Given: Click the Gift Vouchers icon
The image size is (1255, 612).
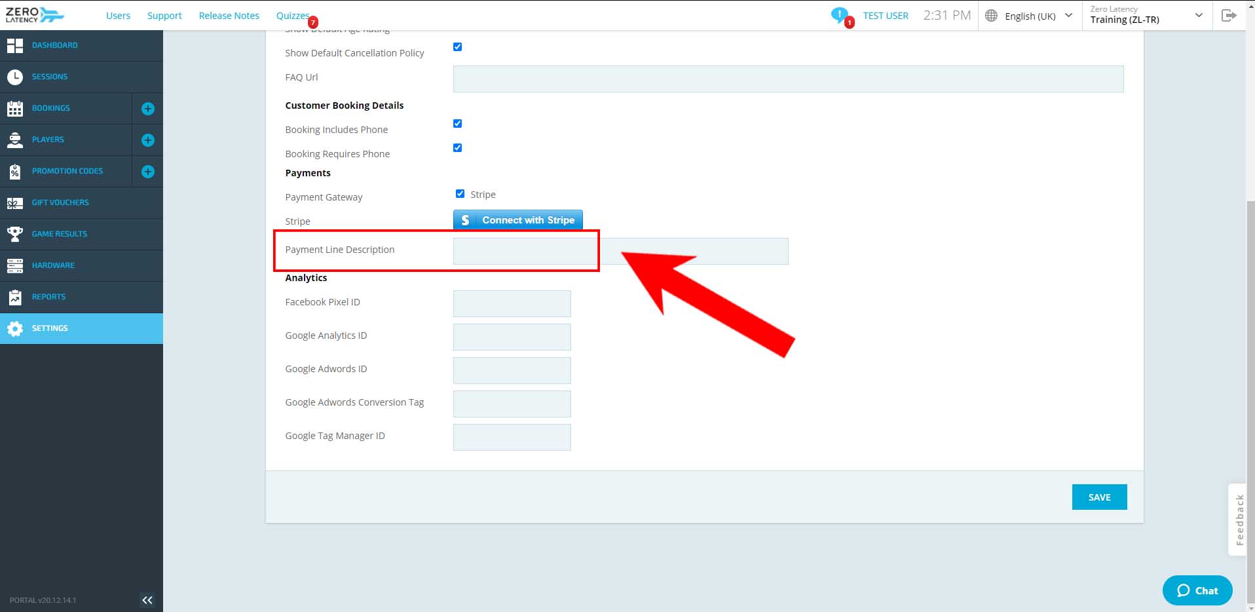Looking at the screenshot, I should pos(15,203).
